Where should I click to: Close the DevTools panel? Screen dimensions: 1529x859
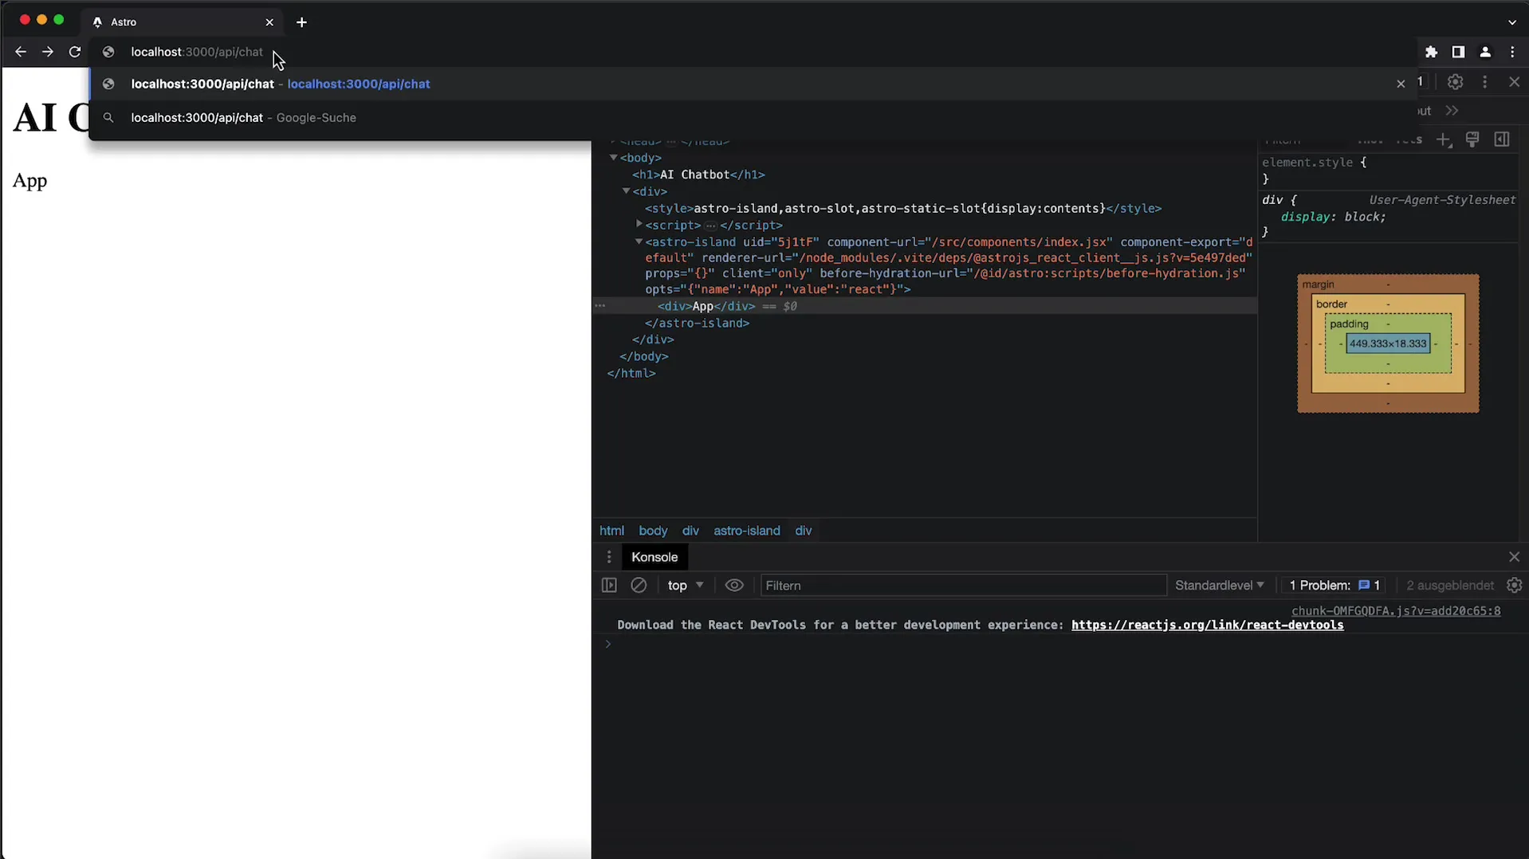pos(1514,82)
